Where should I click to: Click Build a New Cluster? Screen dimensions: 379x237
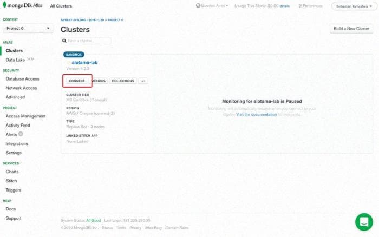[x=351, y=29]
